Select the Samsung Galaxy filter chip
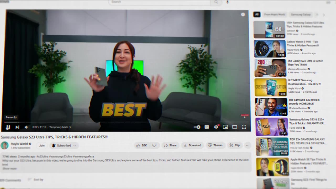Viewport: 336px width, 189px height. [x=301, y=15]
